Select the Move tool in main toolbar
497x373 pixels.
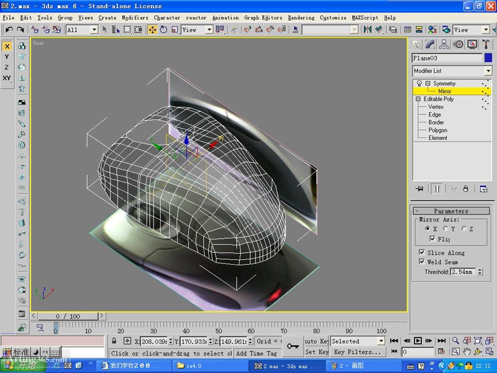152,30
